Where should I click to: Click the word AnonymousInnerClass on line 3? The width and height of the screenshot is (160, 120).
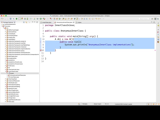click(x=72, y=31)
